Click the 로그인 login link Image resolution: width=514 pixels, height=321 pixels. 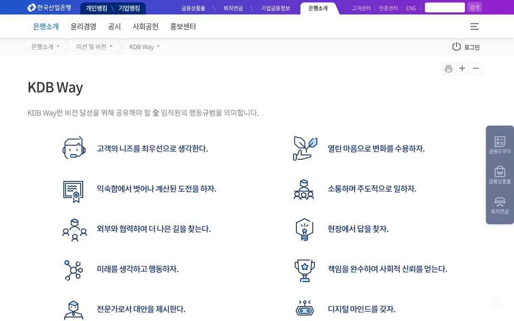coord(472,47)
